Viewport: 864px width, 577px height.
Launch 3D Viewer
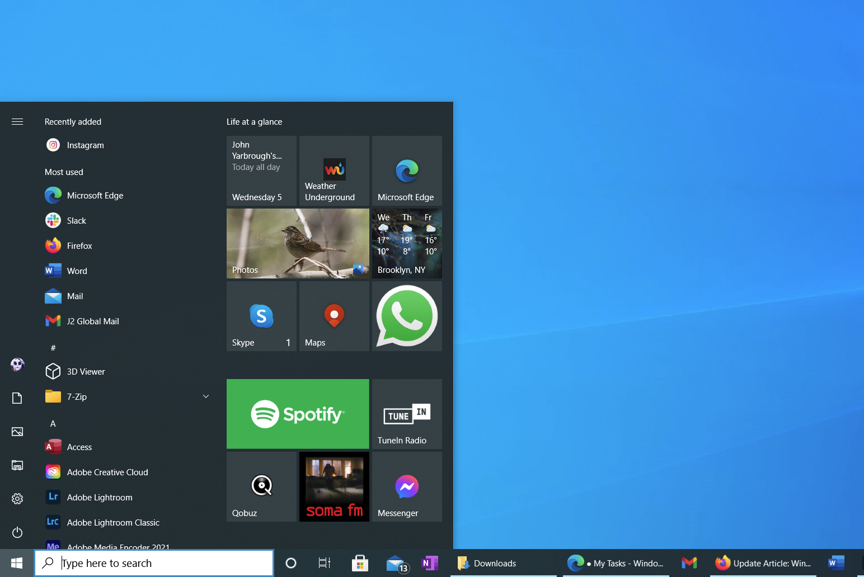pos(128,372)
